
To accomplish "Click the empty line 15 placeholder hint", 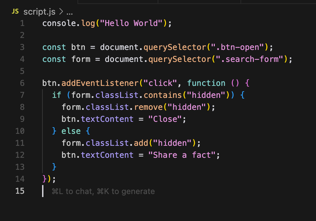I will [103, 191].
